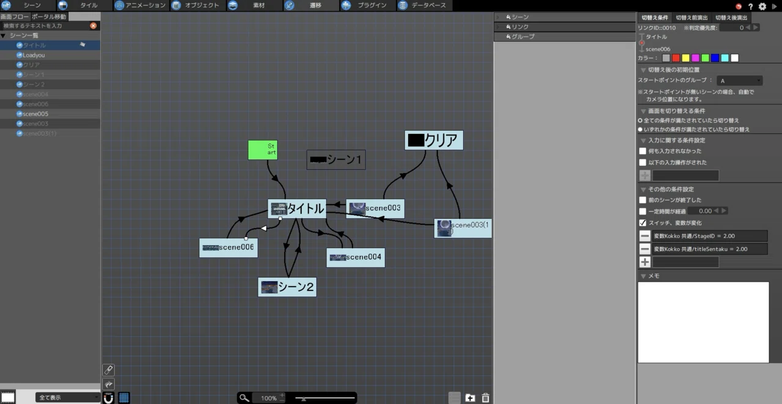Collapse その他の条件設定 section
This screenshot has width=782, height=404.
(x=643, y=189)
